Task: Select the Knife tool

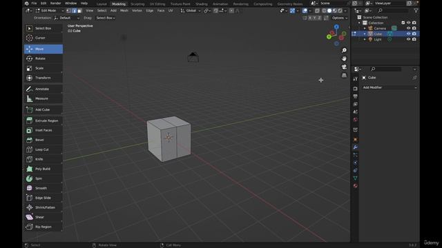Action: click(43, 159)
